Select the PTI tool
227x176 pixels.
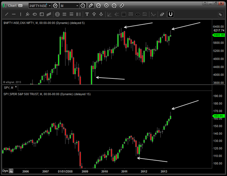(x=145, y=14)
